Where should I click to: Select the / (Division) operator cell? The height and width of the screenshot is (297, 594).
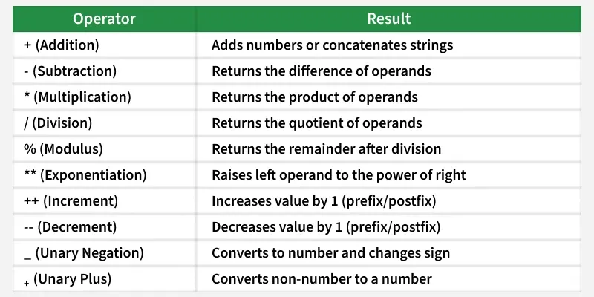tap(104, 123)
